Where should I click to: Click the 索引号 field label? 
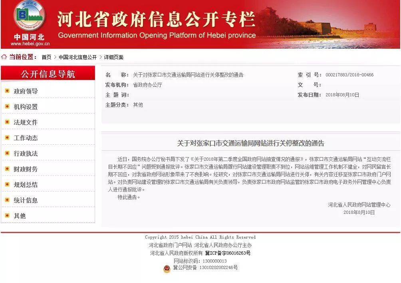click(x=310, y=75)
